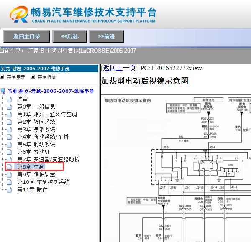Open 第2章 转向系统
251x242 pixels.
point(36,122)
